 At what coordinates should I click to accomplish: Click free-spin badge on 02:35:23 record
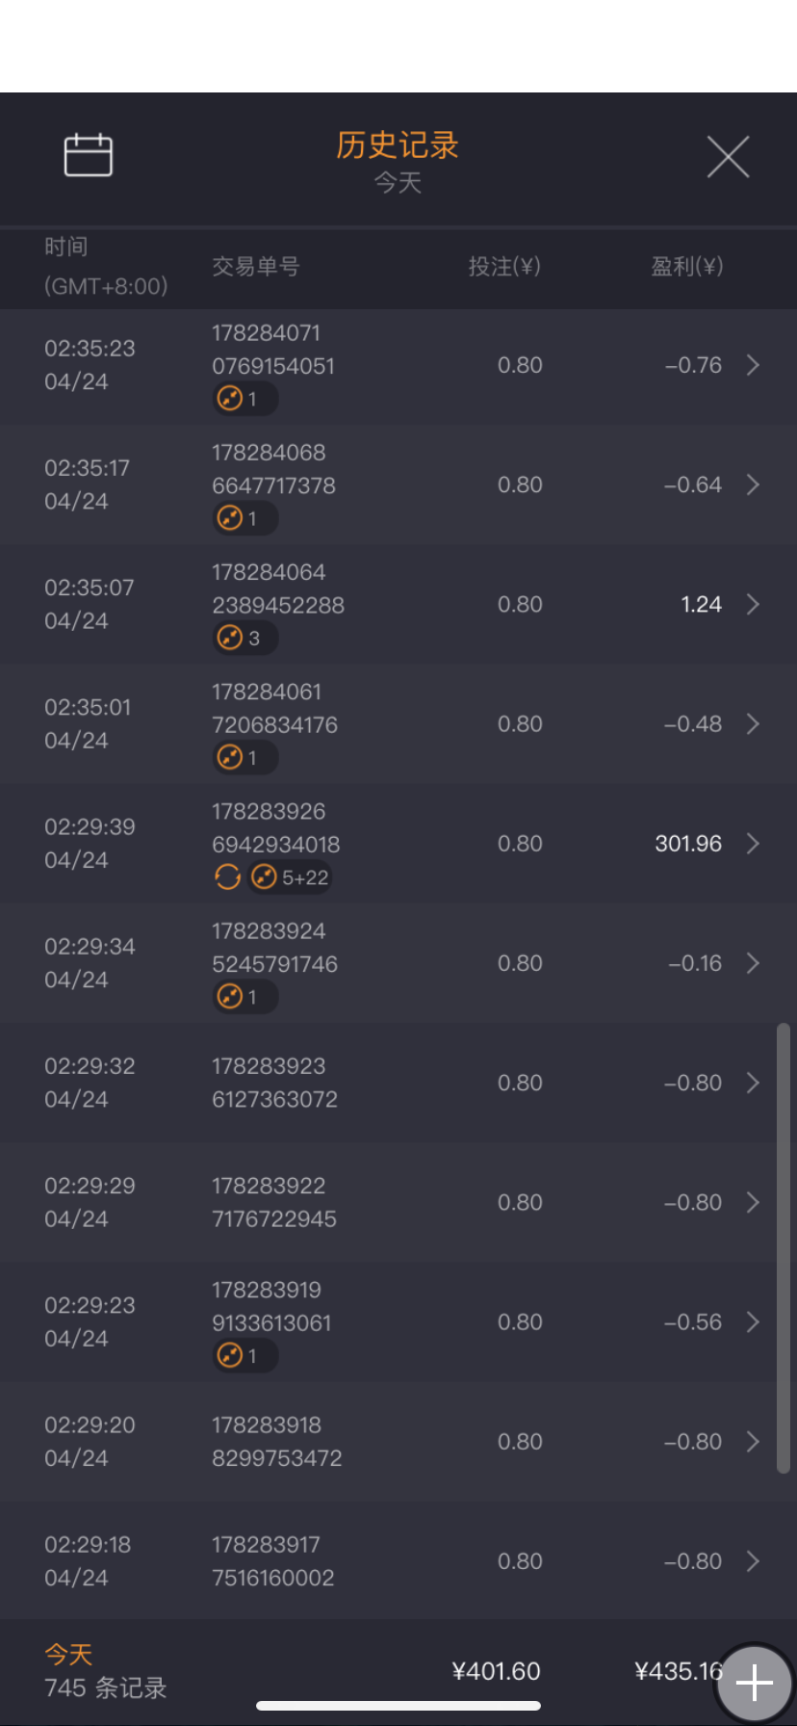pos(244,399)
